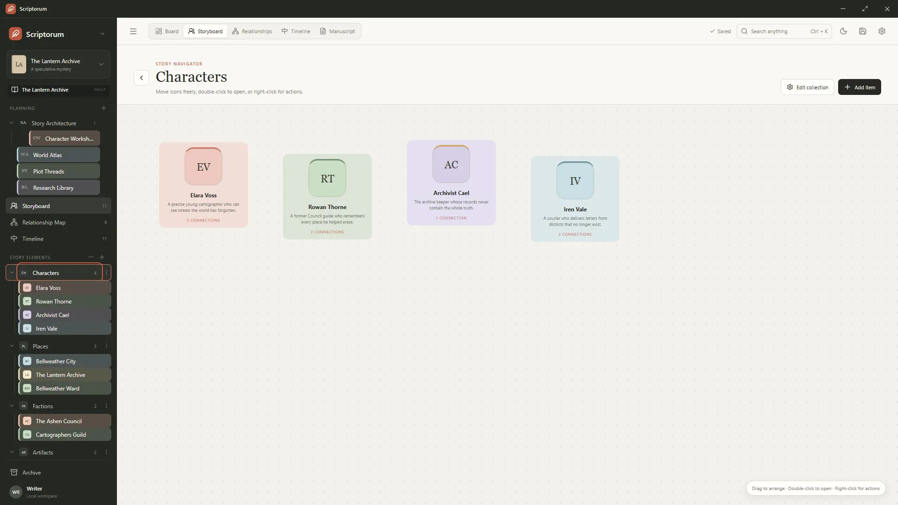The width and height of the screenshot is (898, 505).
Task: Select Rowan Thorne in sidebar list
Action: pyautogui.click(x=65, y=301)
